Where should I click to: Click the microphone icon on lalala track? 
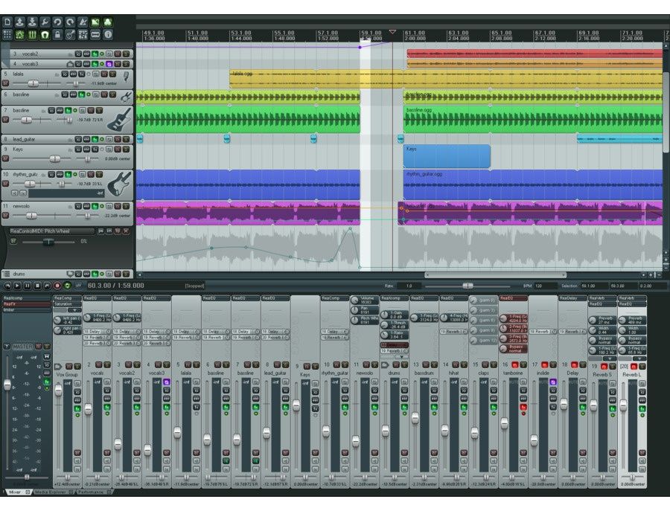pyautogui.click(x=127, y=76)
